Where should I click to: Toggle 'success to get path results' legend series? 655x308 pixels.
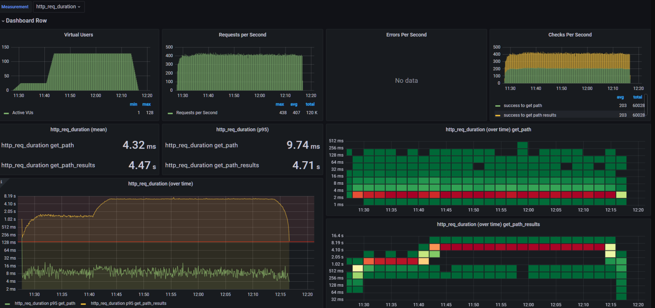click(x=530, y=115)
